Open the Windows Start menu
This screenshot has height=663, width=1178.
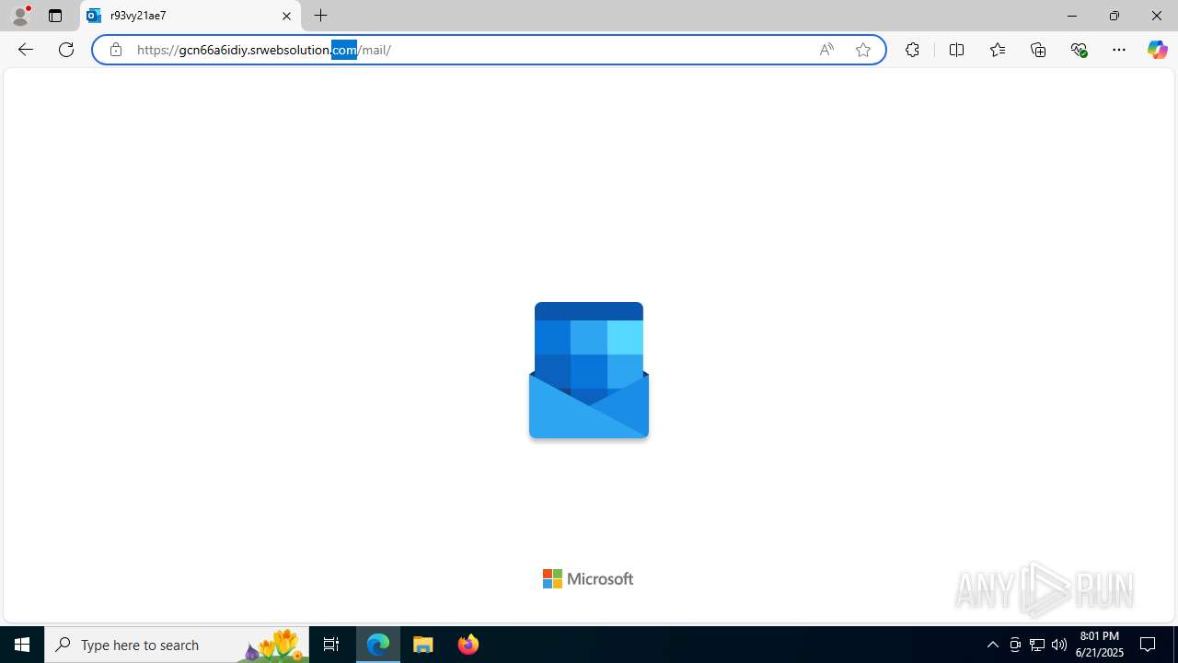click(22, 645)
